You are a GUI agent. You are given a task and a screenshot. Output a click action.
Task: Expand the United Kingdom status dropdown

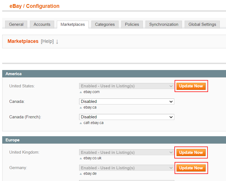tap(126, 153)
